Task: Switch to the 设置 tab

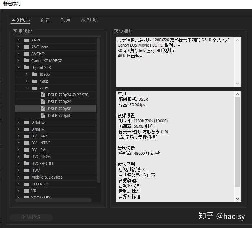Action: coord(45,20)
